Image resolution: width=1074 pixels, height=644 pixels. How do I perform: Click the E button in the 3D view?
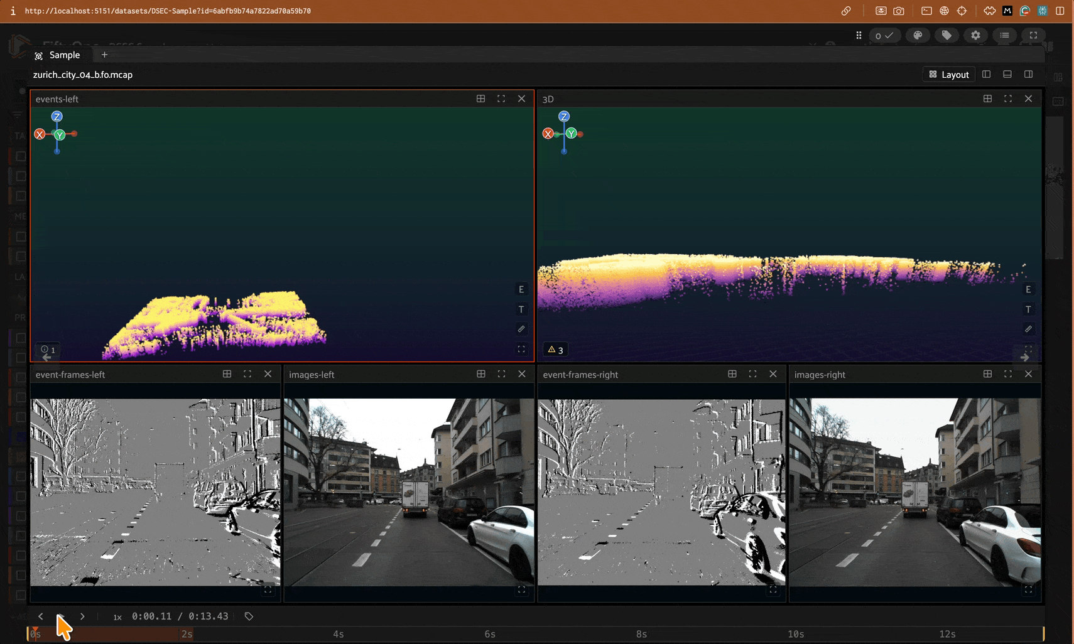point(1028,289)
